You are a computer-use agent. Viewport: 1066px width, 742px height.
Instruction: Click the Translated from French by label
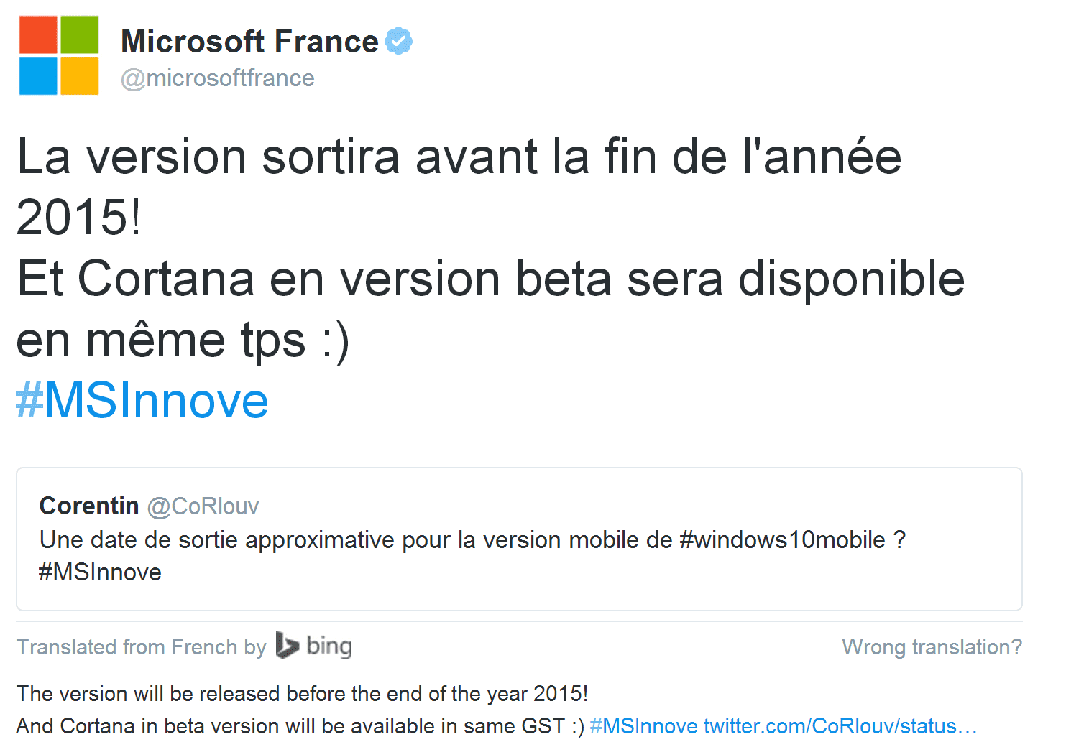click(142, 646)
